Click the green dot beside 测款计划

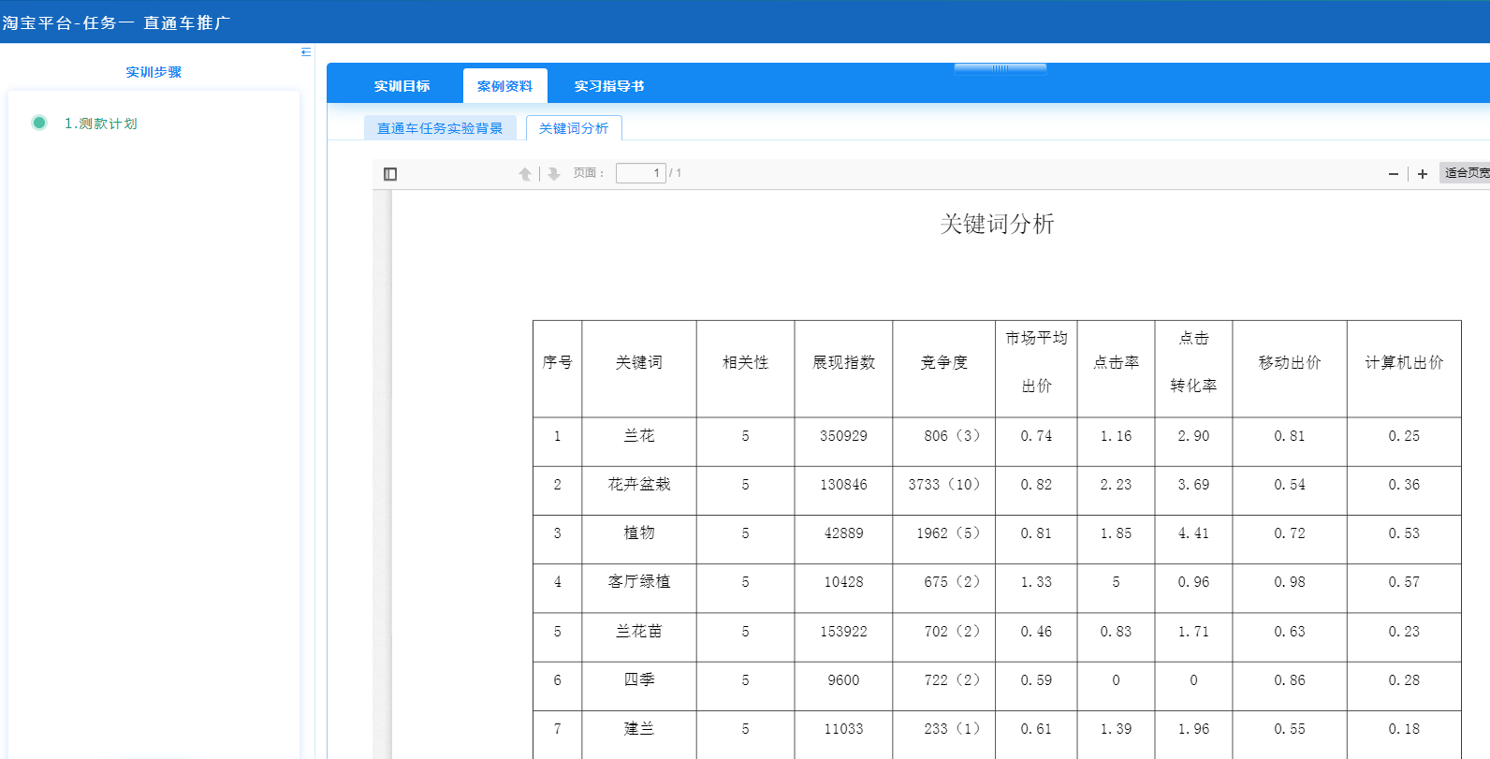coord(39,123)
